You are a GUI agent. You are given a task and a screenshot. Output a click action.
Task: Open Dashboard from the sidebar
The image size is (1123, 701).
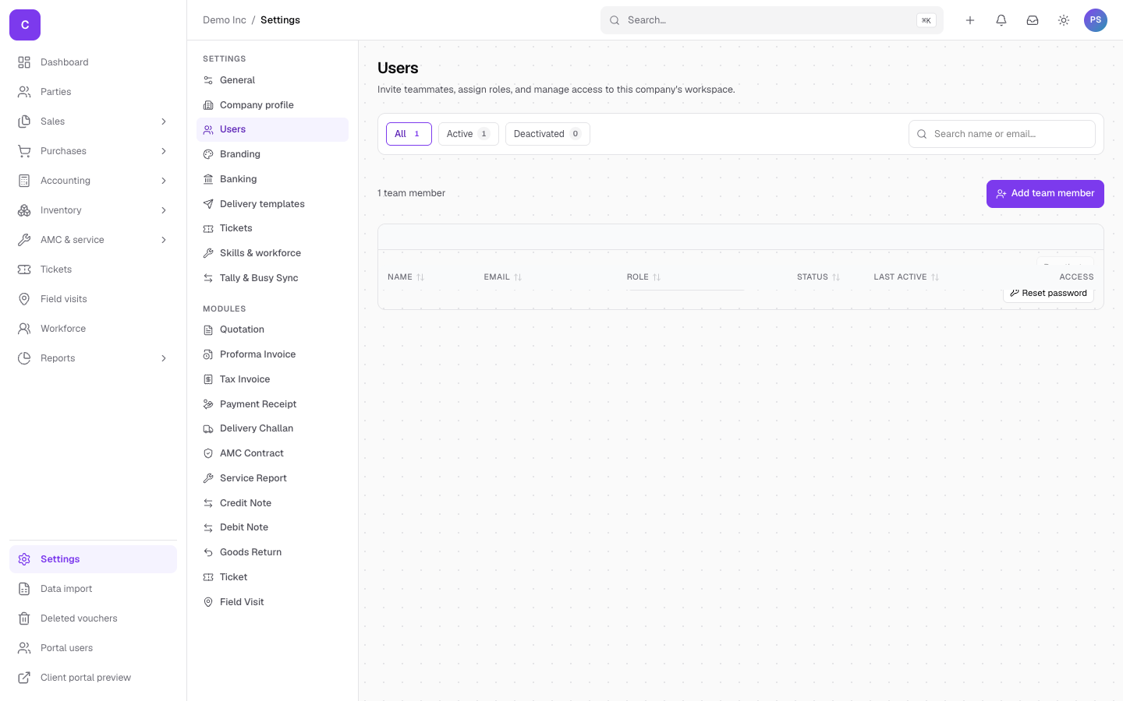93,62
